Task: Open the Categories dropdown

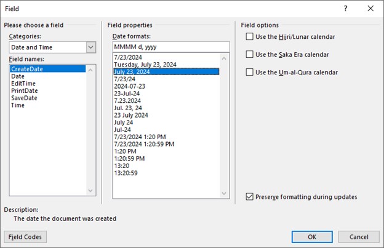Action: [x=91, y=47]
